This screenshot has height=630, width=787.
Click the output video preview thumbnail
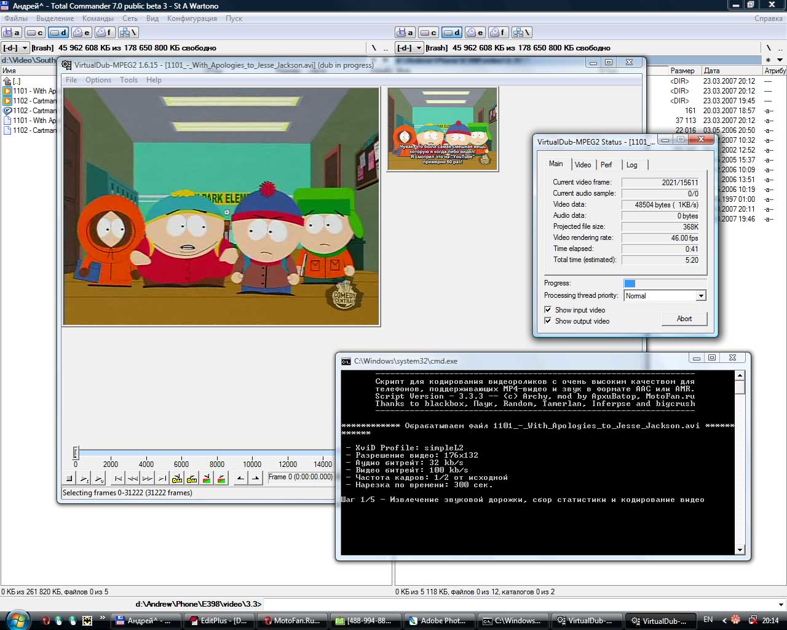443,129
